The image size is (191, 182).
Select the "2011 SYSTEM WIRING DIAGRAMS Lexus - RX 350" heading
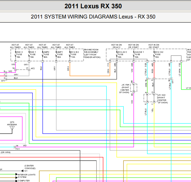pos(93,17)
